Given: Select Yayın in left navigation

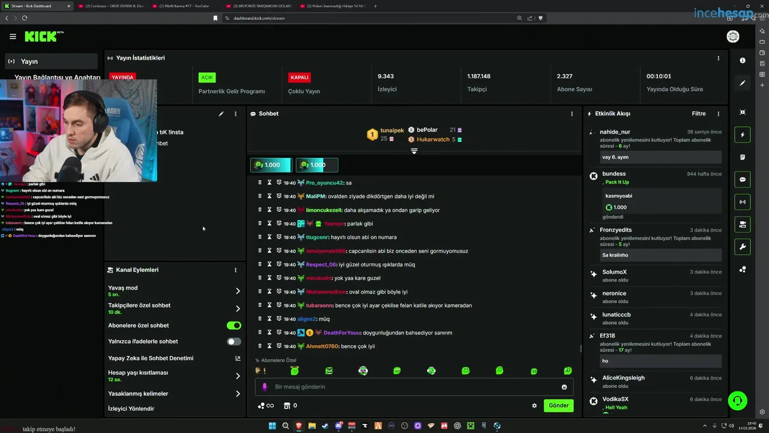Looking at the screenshot, I should (x=51, y=61).
